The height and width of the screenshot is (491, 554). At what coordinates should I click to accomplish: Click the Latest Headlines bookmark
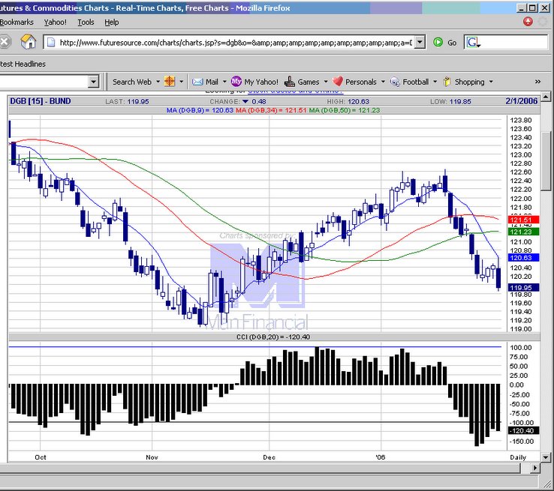[23, 64]
